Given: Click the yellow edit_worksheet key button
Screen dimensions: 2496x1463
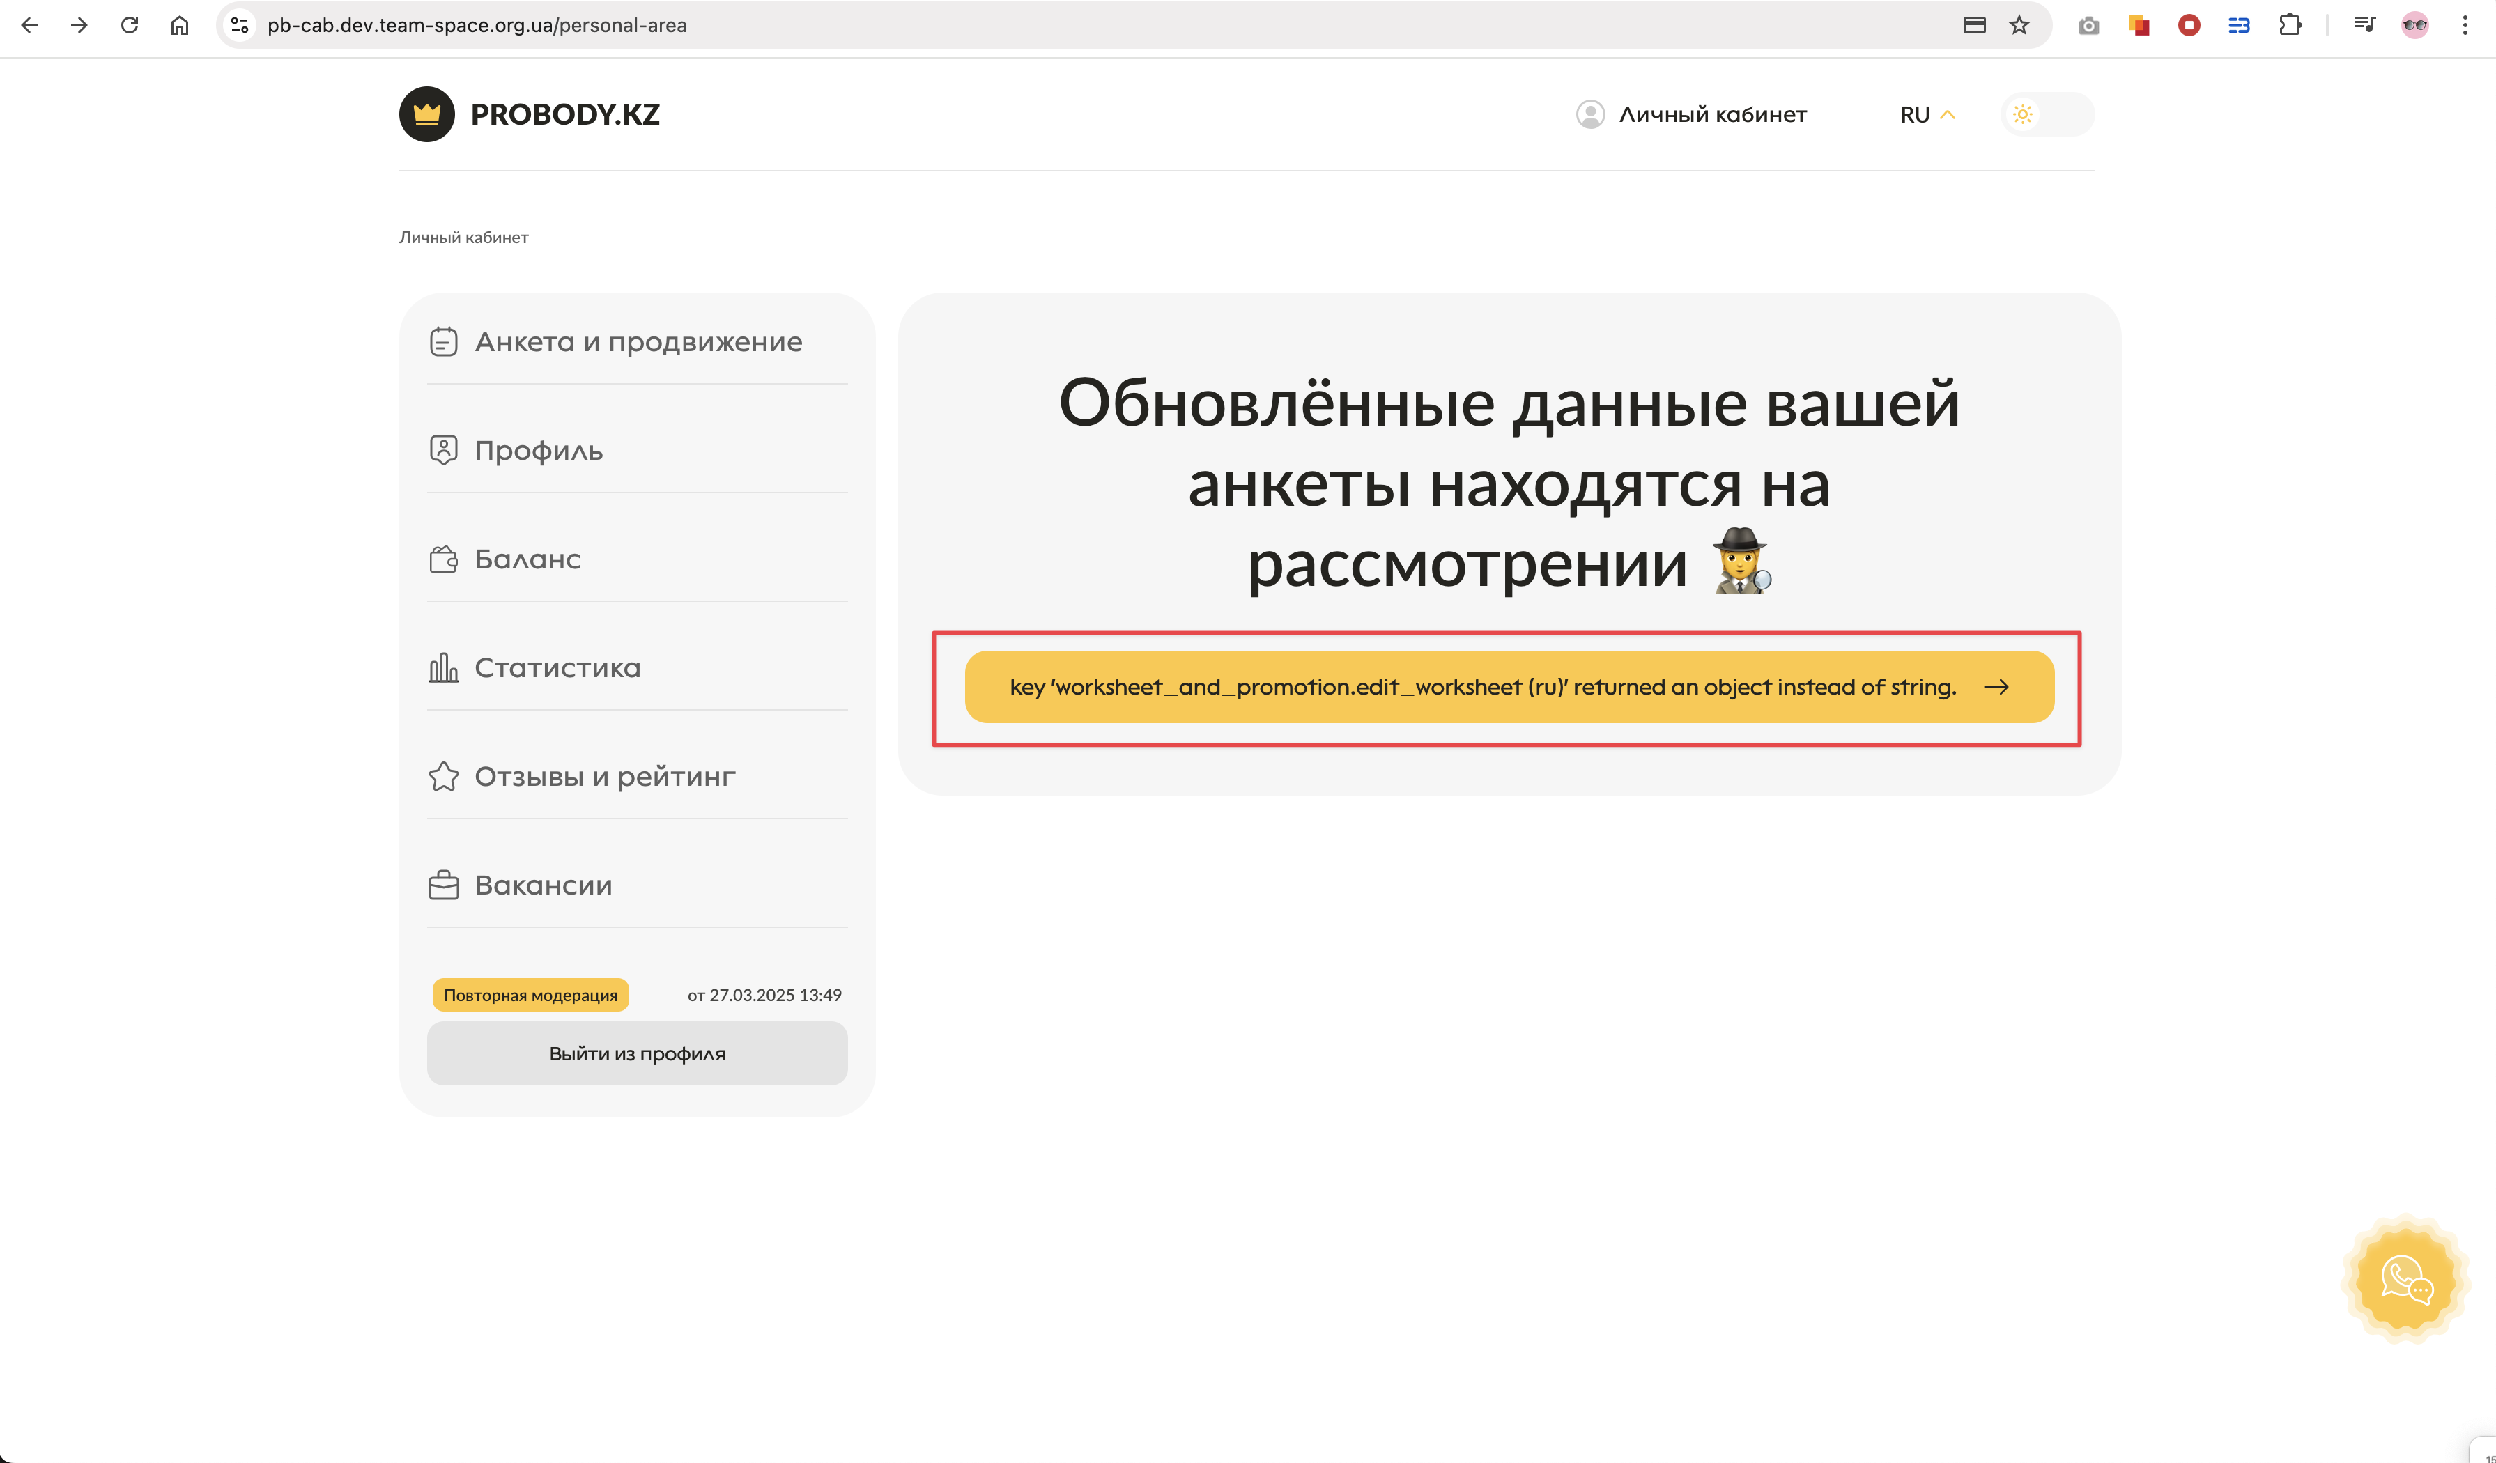Looking at the screenshot, I should coord(1509,686).
